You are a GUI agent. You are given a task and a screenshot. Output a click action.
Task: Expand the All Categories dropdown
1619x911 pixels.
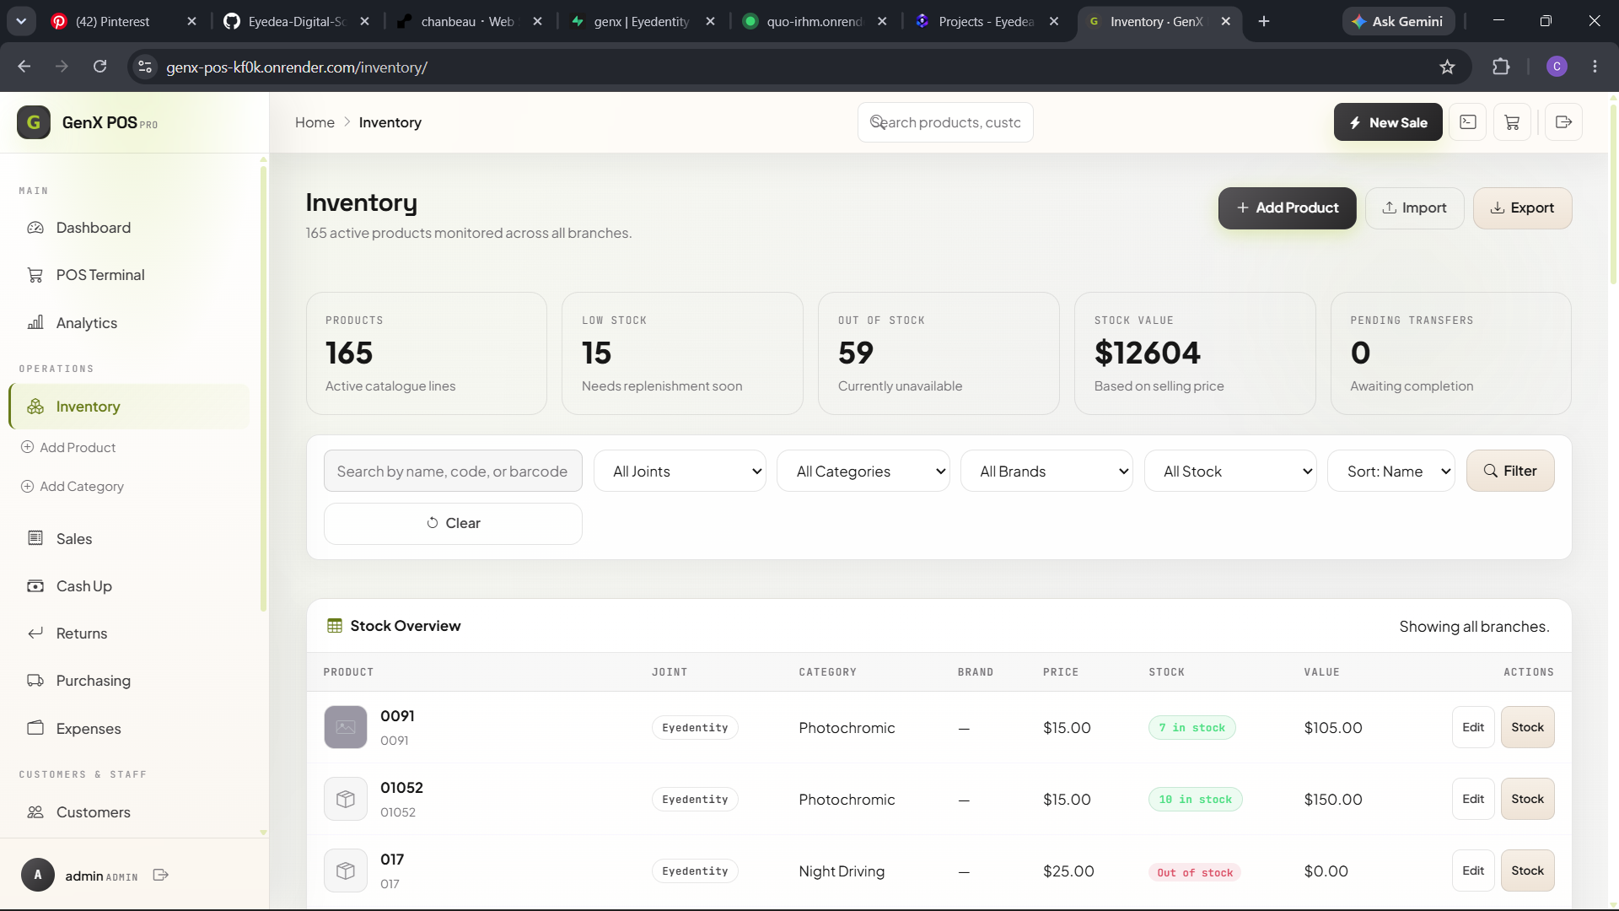pyautogui.click(x=863, y=471)
